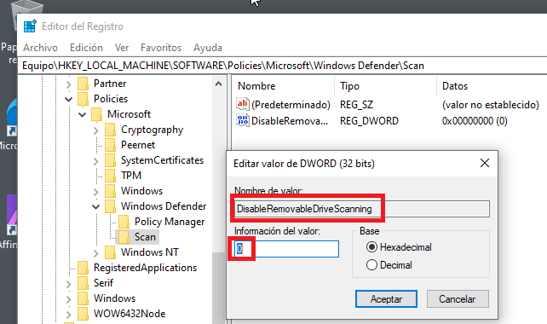Select the RegisteredApplications tree item label
Viewport: 547px width, 324px height.
point(145,268)
